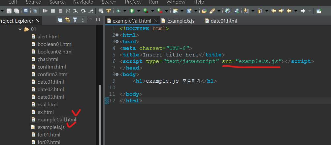Switch to the date01.html editor tab
331x145 pixels.
pyautogui.click(x=221, y=21)
